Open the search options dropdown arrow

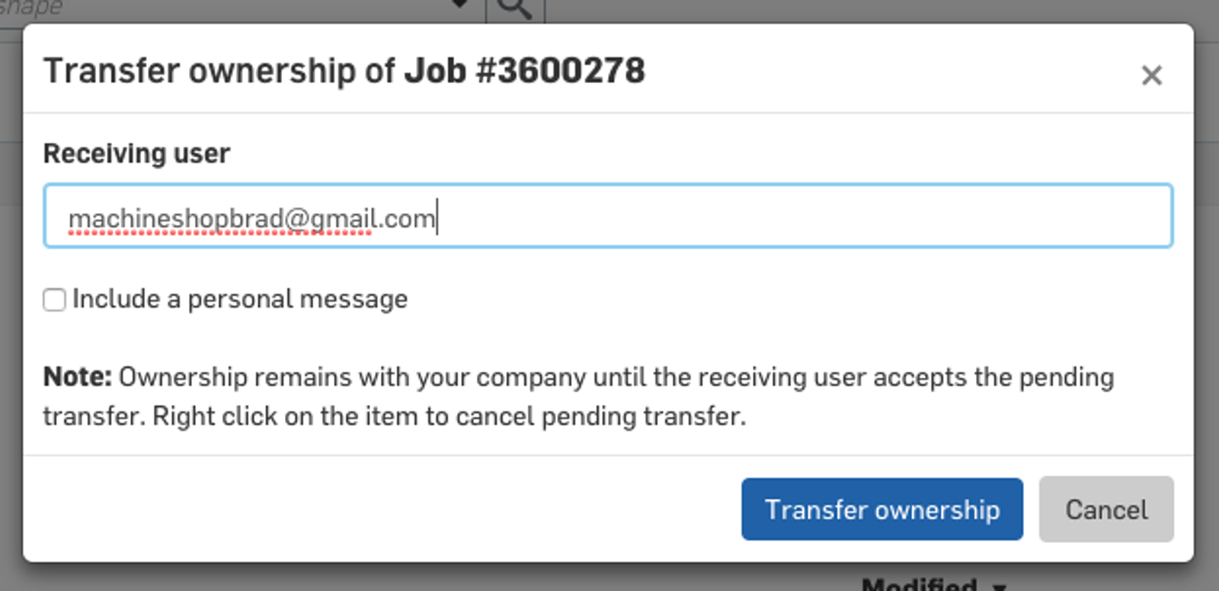click(x=459, y=5)
